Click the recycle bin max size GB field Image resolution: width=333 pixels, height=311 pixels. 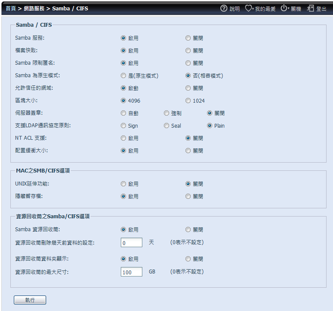pos(132,272)
